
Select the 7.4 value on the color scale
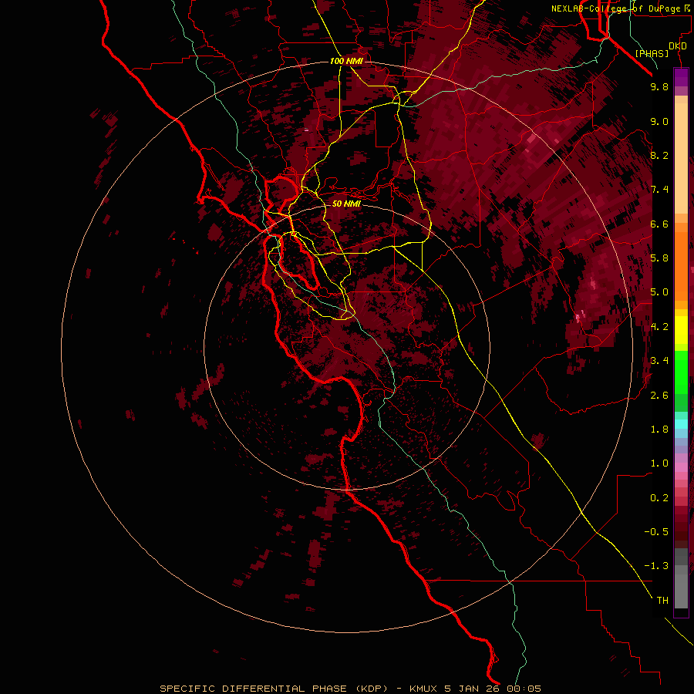click(x=659, y=190)
